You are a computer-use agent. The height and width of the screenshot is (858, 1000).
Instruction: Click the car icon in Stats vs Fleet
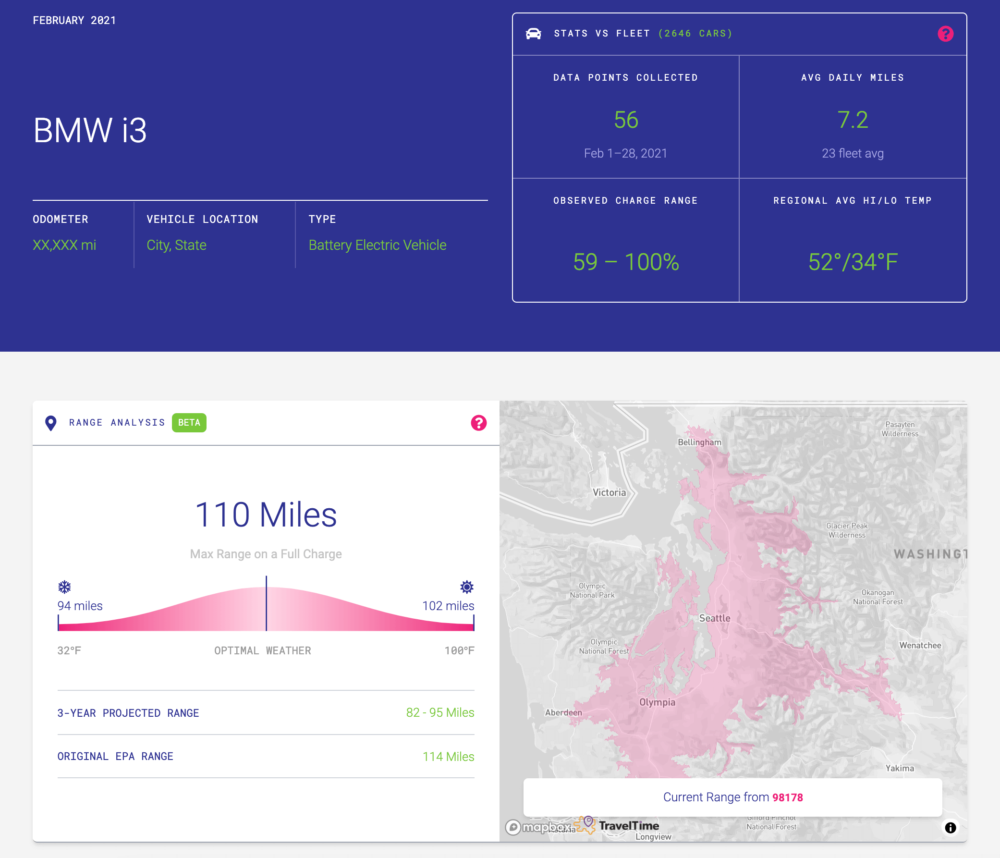(x=533, y=34)
